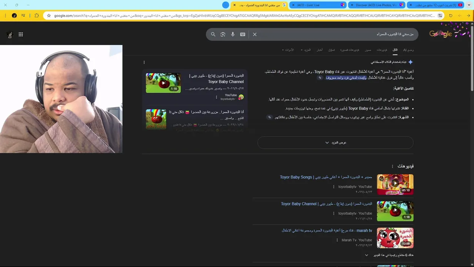Open the 'أخبار' news tab

point(319,50)
